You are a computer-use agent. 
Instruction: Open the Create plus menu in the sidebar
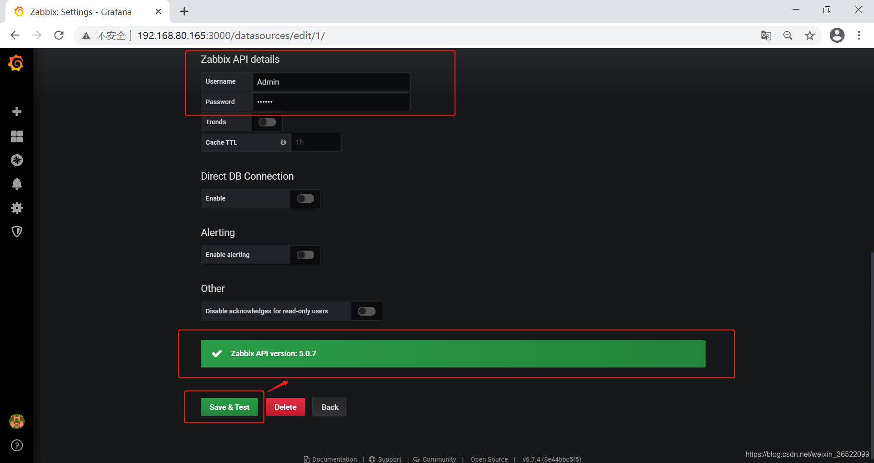[17, 111]
